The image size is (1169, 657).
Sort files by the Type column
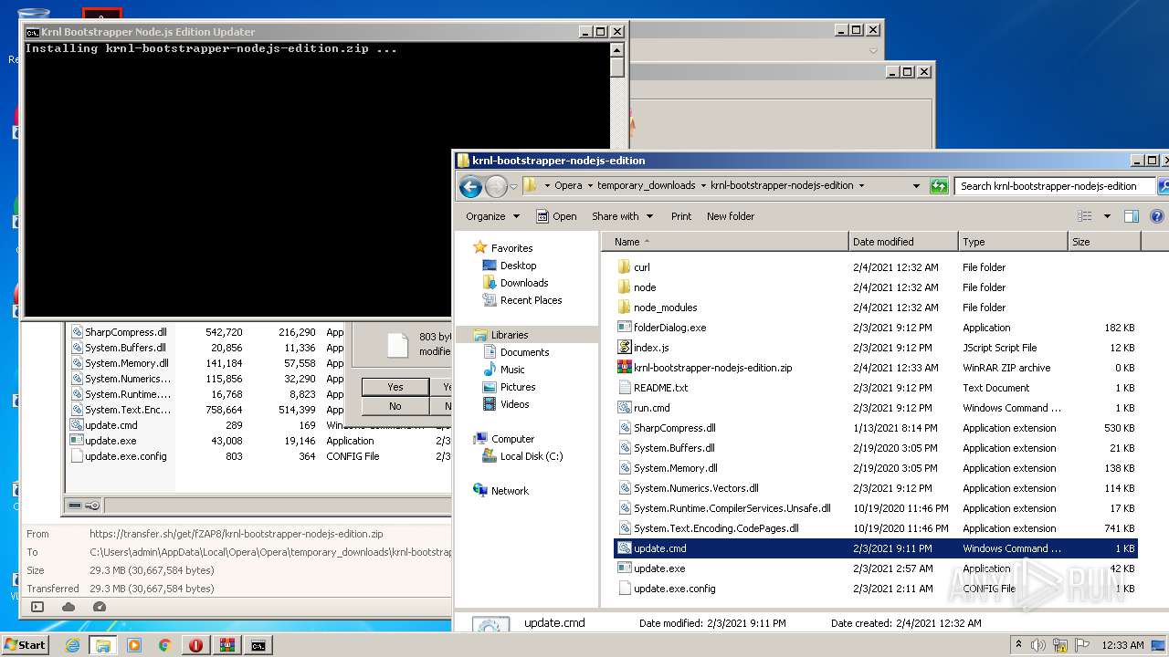pyautogui.click(x=1013, y=242)
